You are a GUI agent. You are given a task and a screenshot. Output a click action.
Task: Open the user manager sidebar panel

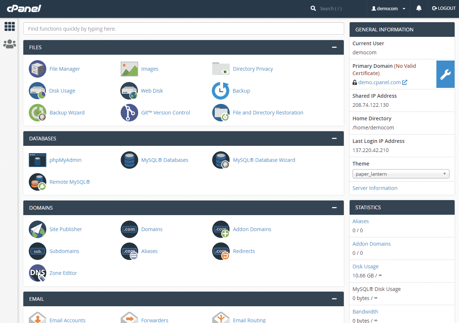[9, 43]
